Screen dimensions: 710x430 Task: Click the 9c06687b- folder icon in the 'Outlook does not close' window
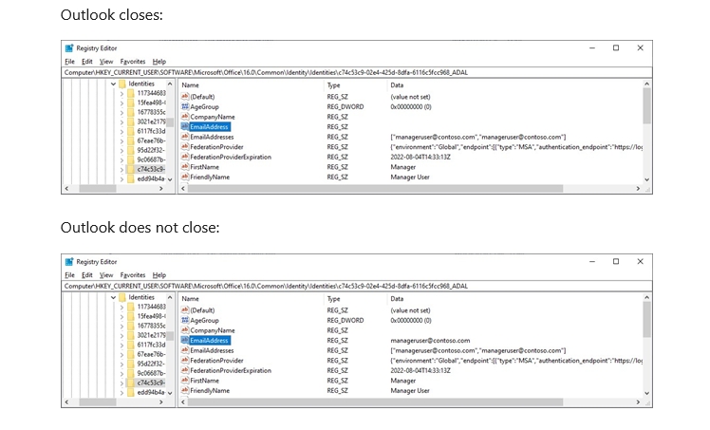131,373
